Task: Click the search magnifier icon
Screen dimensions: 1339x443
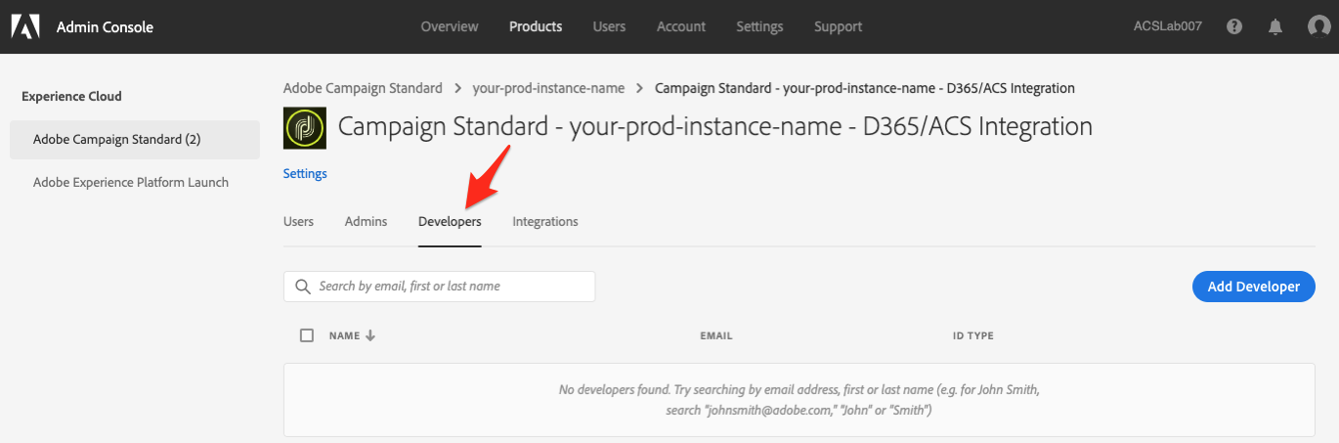Action: pos(302,287)
